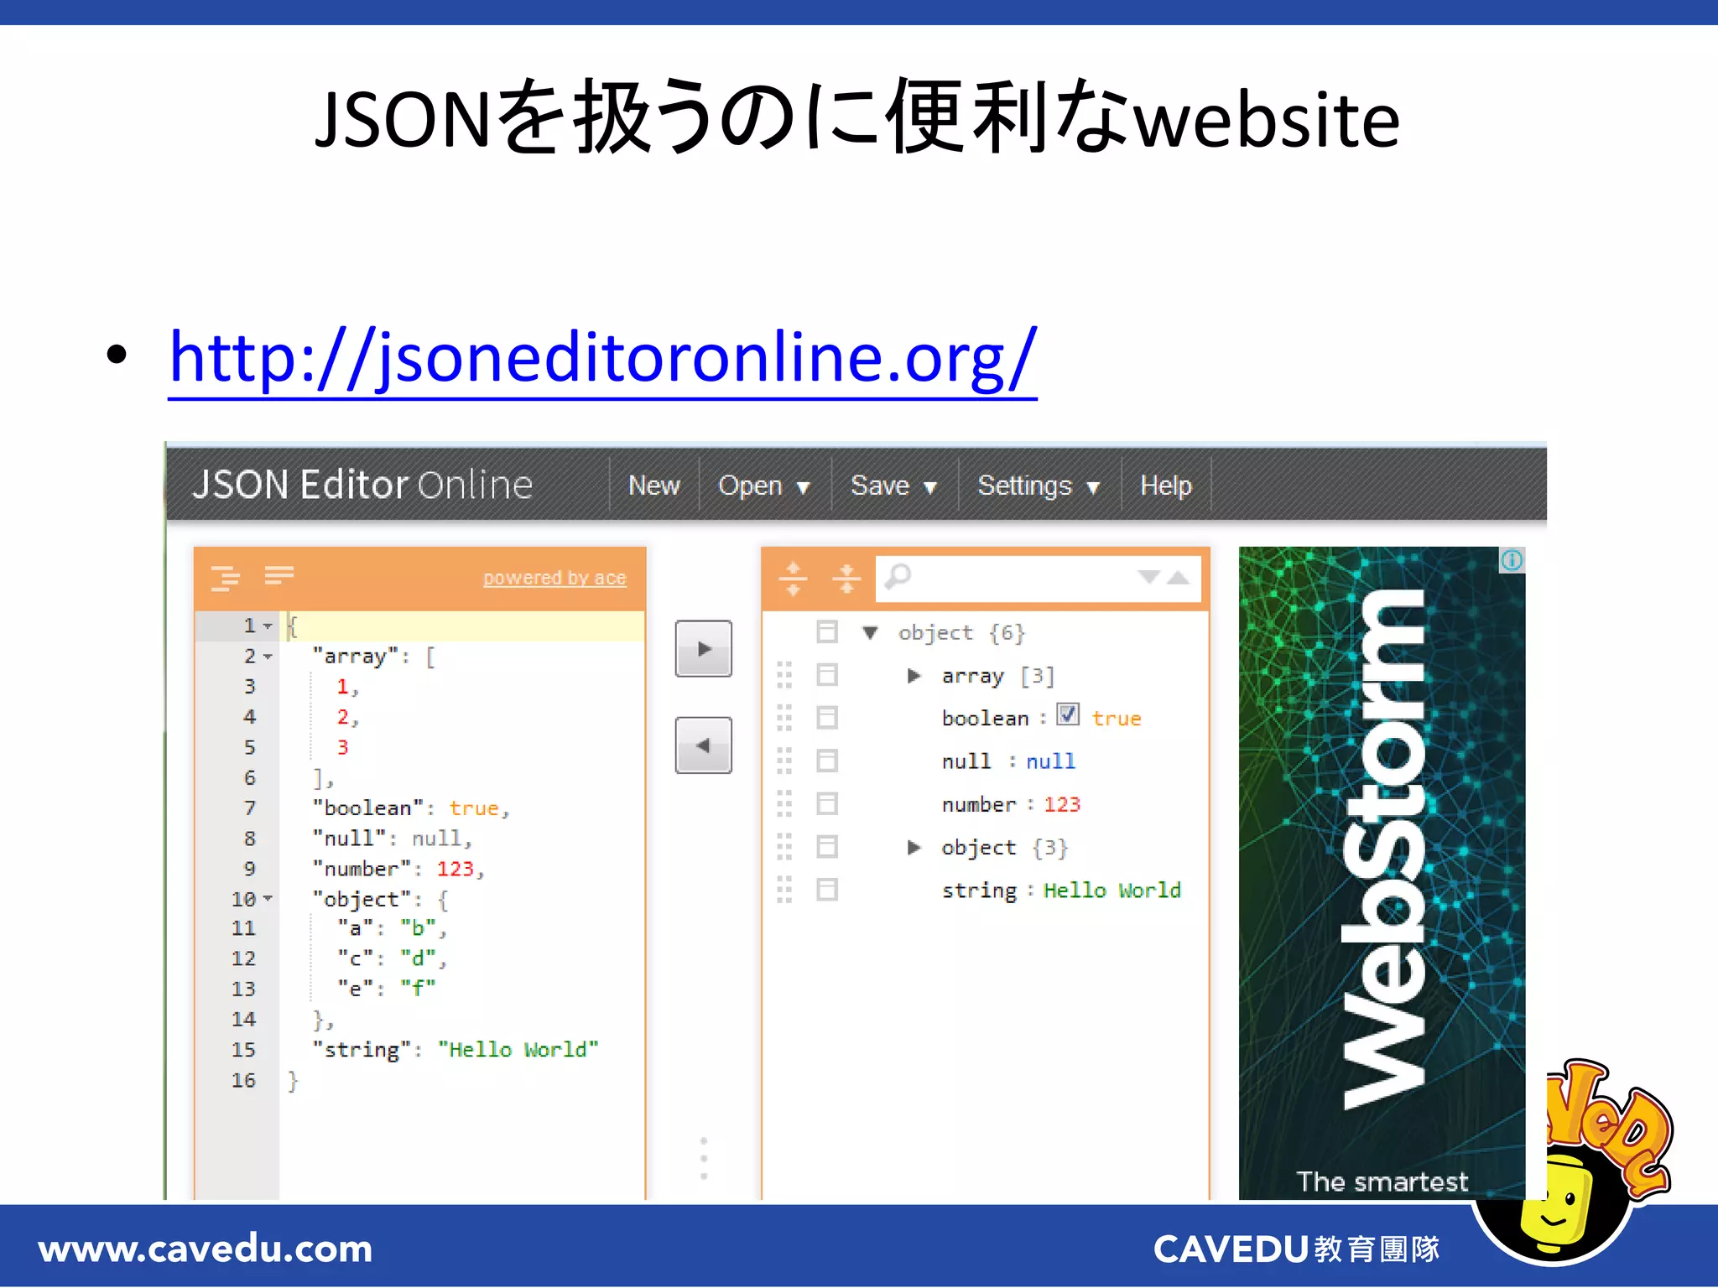Expand the object {3} node

click(914, 847)
